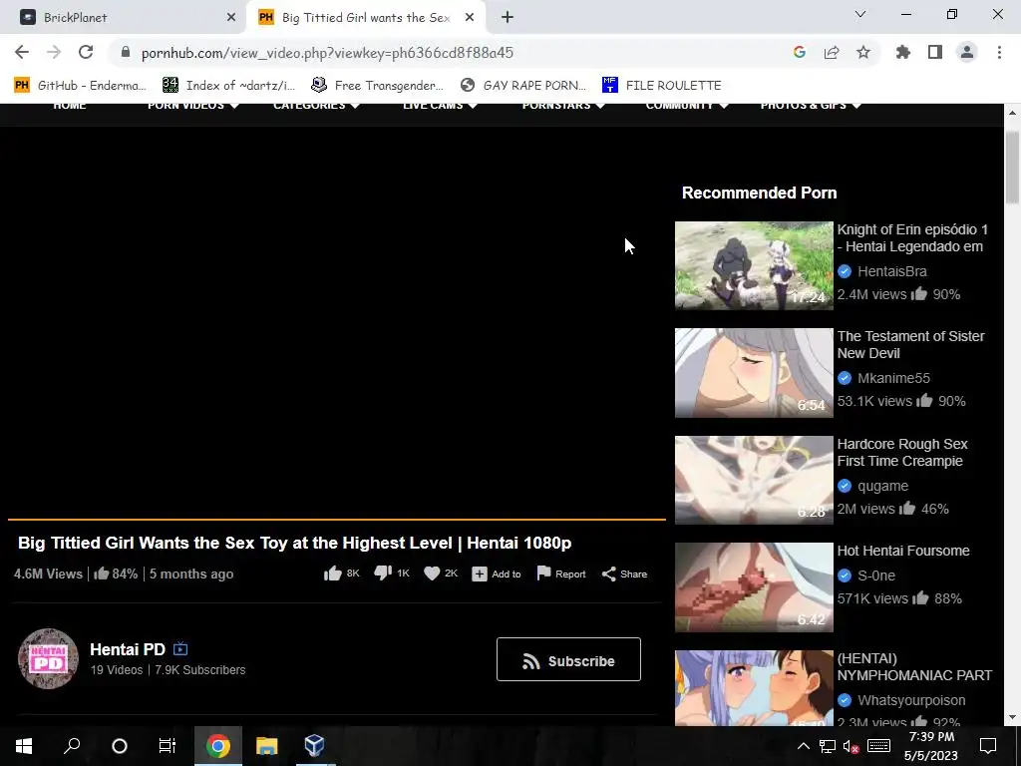Image resolution: width=1021 pixels, height=766 pixels.
Task: Open the FILE ROULETTE bookmark
Action: pos(662,86)
